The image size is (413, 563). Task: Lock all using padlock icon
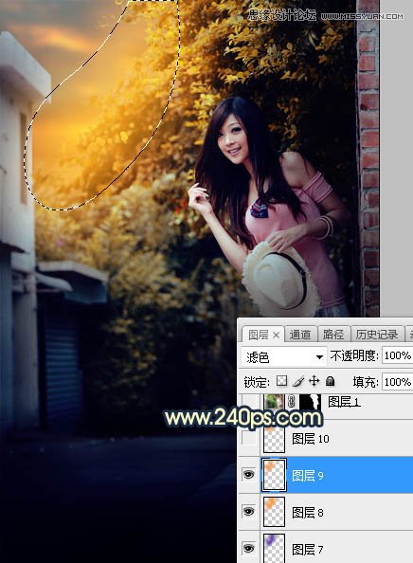click(x=330, y=381)
